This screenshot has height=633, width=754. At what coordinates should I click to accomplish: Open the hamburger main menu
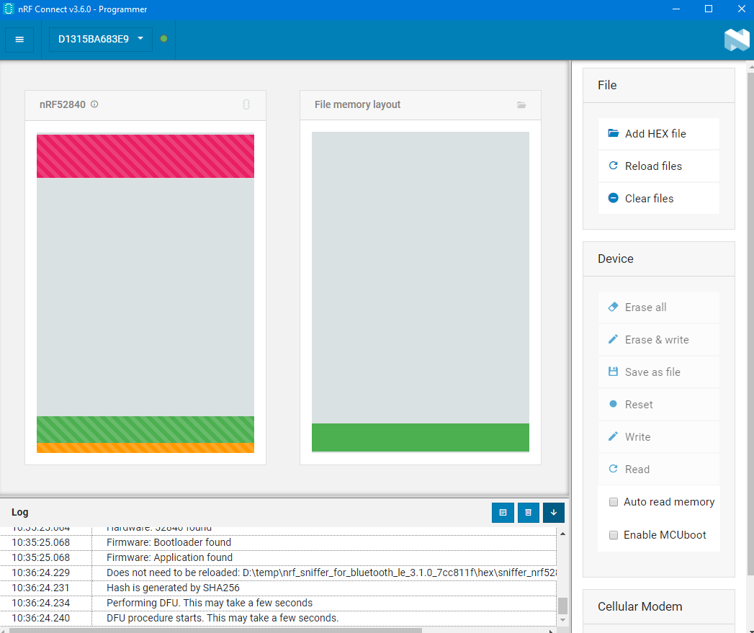[x=19, y=40]
